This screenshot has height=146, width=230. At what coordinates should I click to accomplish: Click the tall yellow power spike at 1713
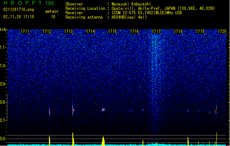[73, 139]
